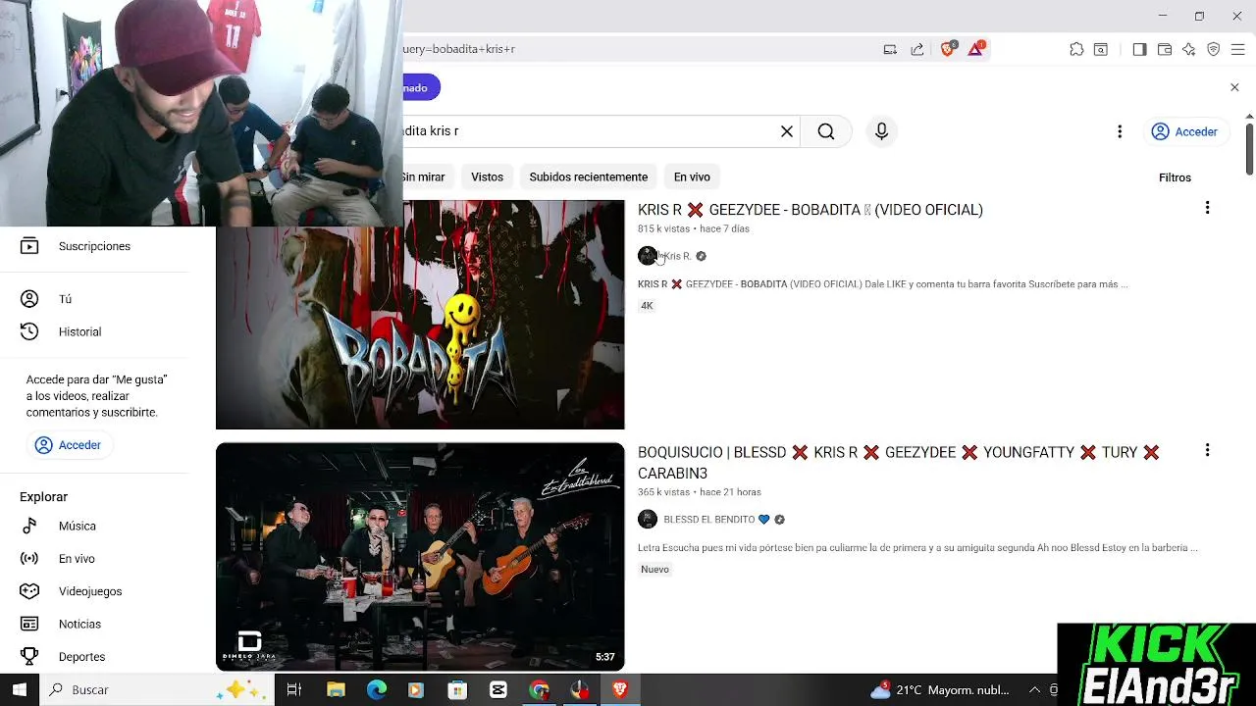Click the magnifier search button
The height and width of the screenshot is (706, 1256).
(x=826, y=131)
